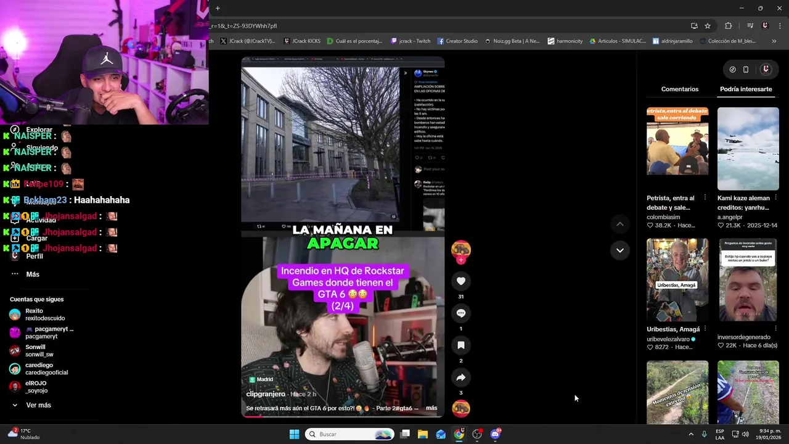Expand followed accounts with Ver más

(x=31, y=405)
